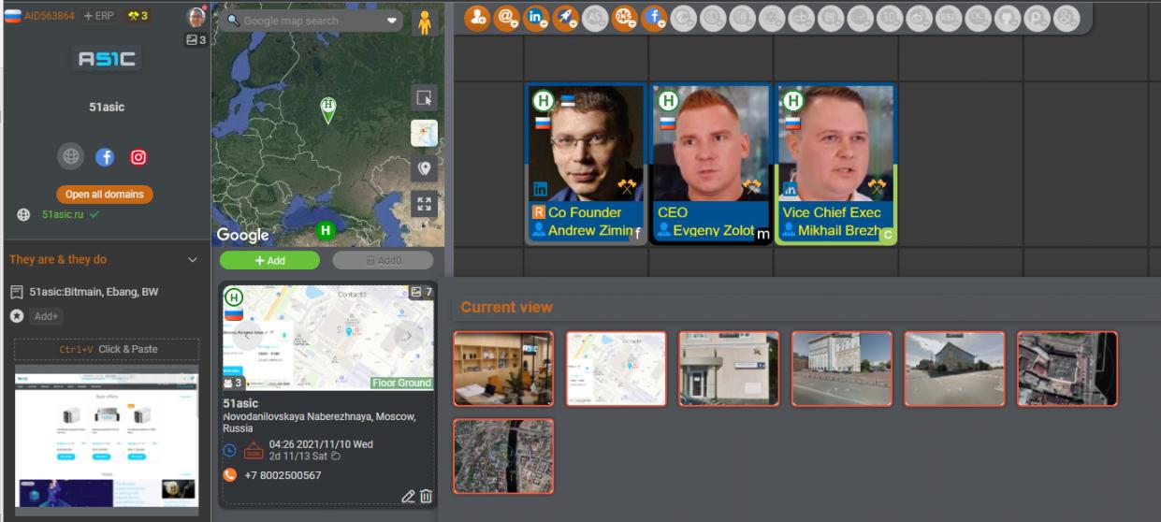Screen dimensions: 1161x522
Task: Click the Street View pegman icon
Action: coord(425,22)
